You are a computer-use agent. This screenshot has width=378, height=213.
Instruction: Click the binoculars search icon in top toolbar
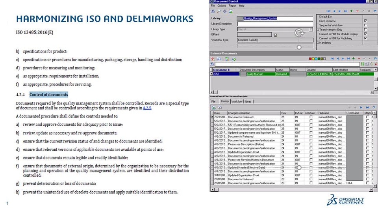tap(213, 11)
